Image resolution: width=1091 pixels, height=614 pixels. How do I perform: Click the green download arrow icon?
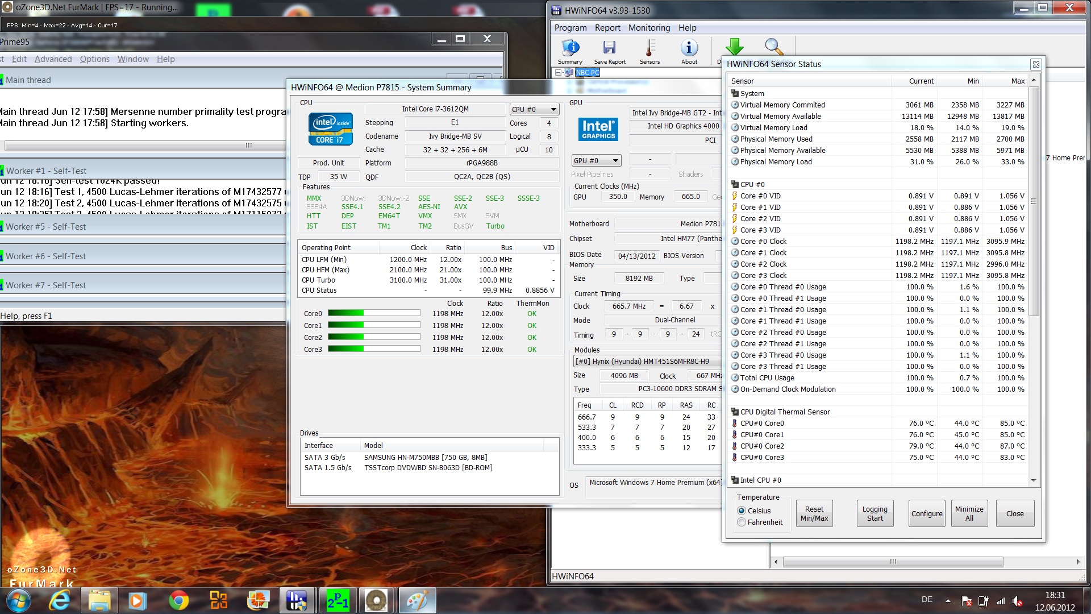point(734,47)
